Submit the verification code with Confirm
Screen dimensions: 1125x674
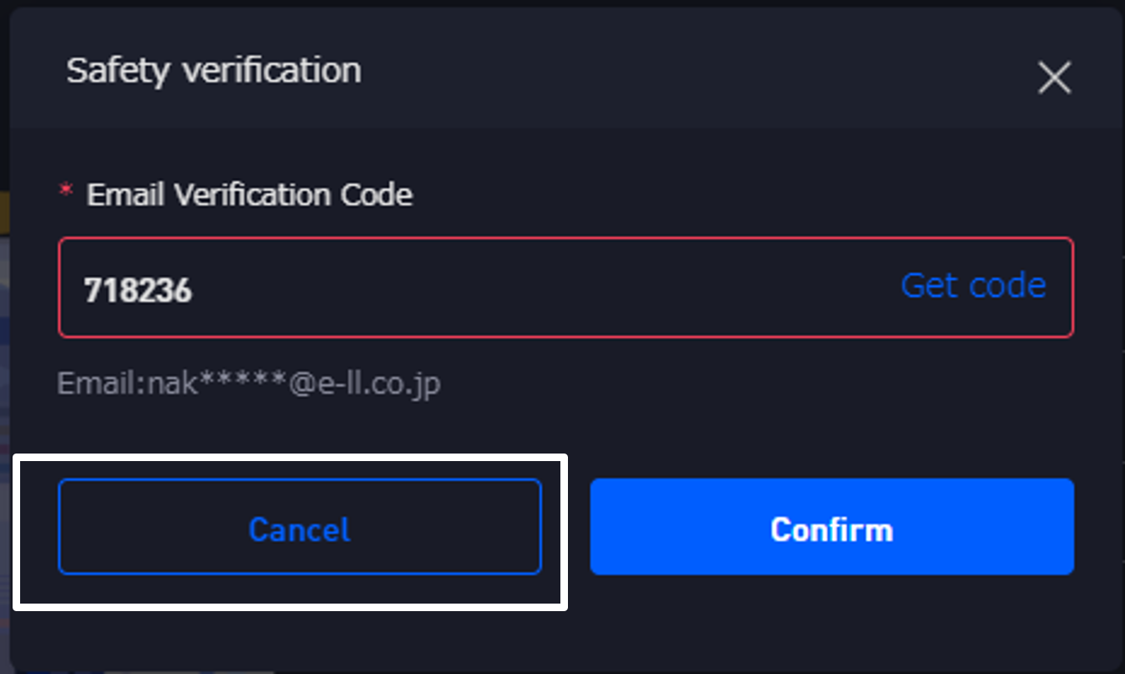(x=831, y=526)
